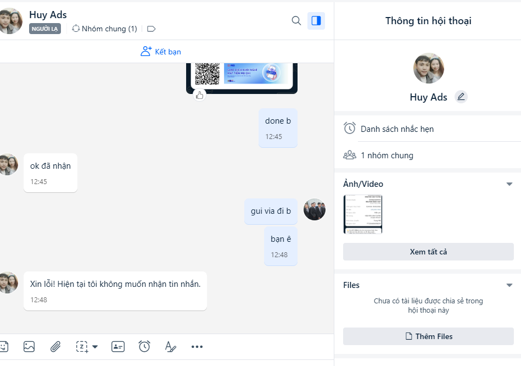Open the image picker in the chat toolbar
The image size is (521, 366).
coord(29,346)
